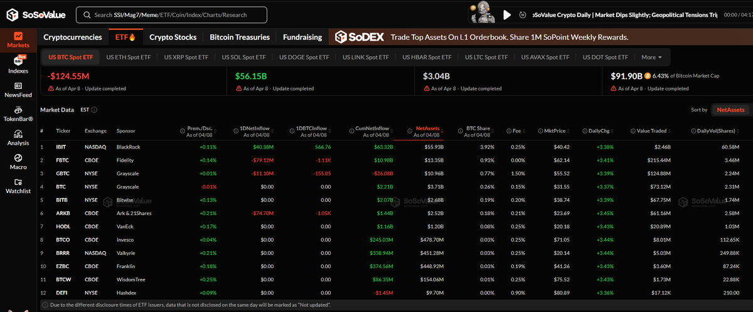Select the US XRP Spot ETF tab
This screenshot has width=753, height=312.
click(186, 57)
